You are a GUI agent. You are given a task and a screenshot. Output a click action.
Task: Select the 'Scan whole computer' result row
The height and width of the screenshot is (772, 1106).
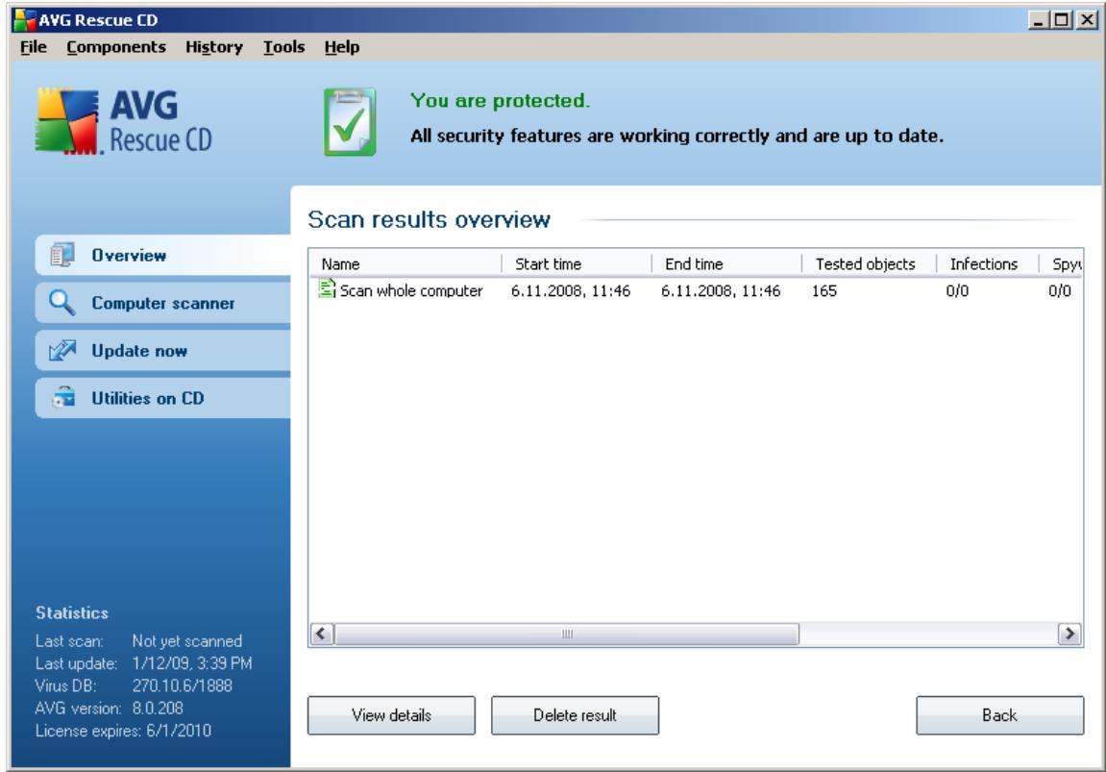coord(695,290)
